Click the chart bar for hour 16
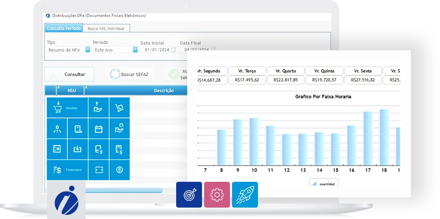The image size is (440, 219). click(x=352, y=145)
